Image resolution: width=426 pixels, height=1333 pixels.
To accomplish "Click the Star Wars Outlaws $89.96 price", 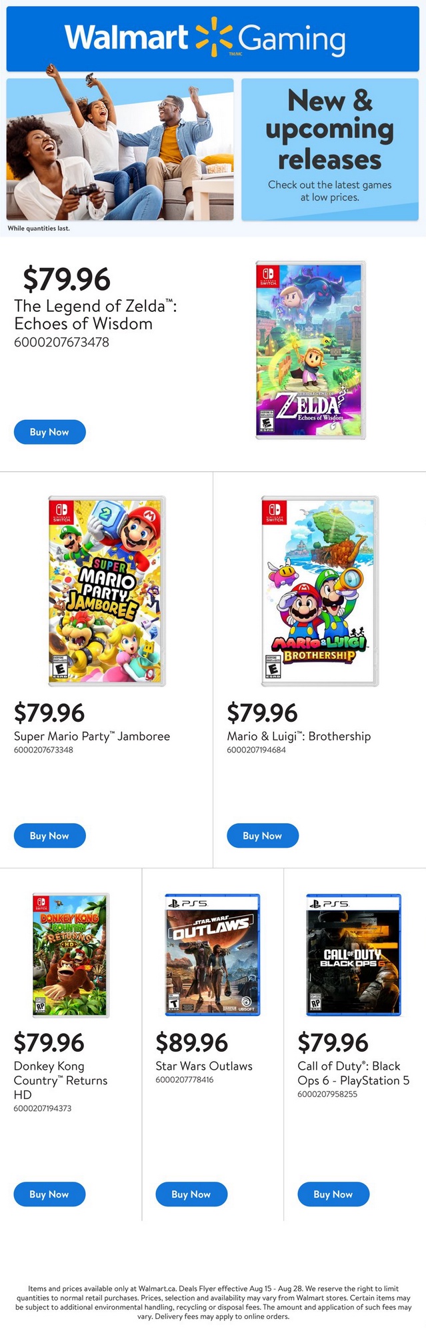I will click(192, 1042).
